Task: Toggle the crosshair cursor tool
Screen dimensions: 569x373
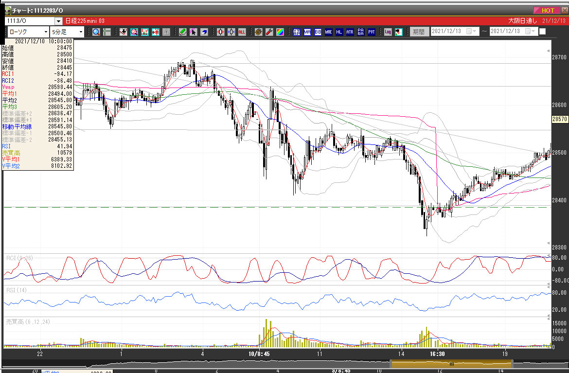Action: pos(107,32)
